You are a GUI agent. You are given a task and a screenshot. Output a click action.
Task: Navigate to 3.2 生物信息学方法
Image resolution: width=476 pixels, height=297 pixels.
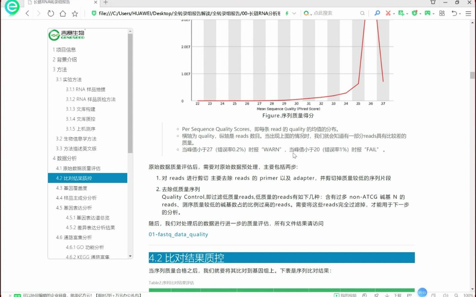tap(76, 139)
